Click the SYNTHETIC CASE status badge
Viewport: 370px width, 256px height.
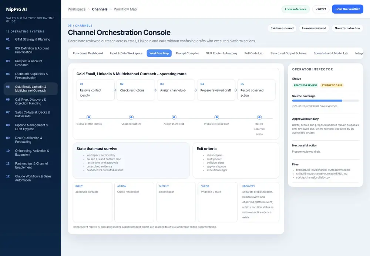point(332,86)
